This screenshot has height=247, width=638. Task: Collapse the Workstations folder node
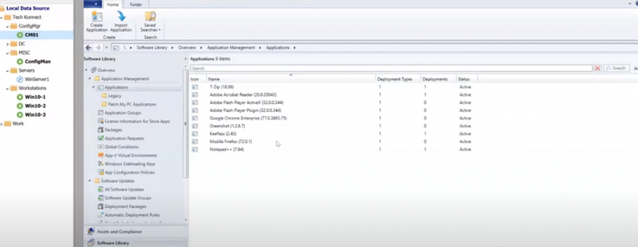7,88
